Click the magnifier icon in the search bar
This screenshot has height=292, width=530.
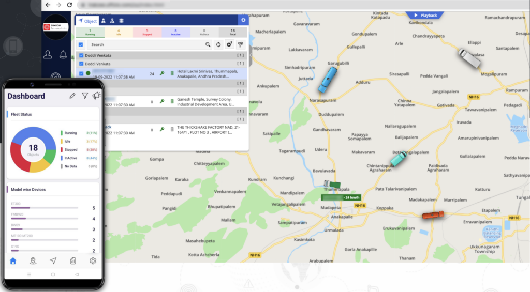(x=208, y=45)
